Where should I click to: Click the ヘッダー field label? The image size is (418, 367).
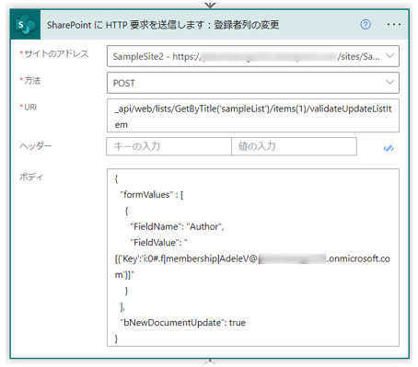click(35, 146)
